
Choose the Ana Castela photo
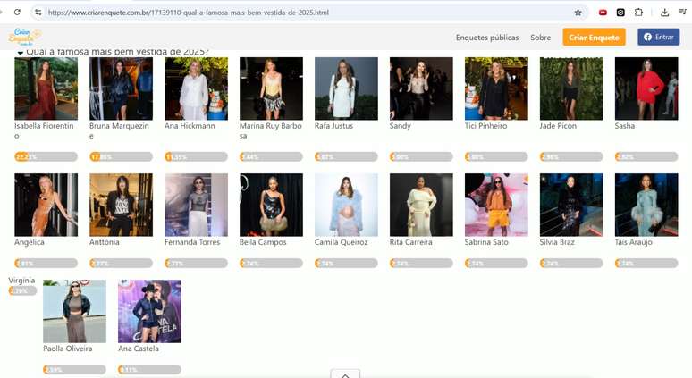[149, 311]
